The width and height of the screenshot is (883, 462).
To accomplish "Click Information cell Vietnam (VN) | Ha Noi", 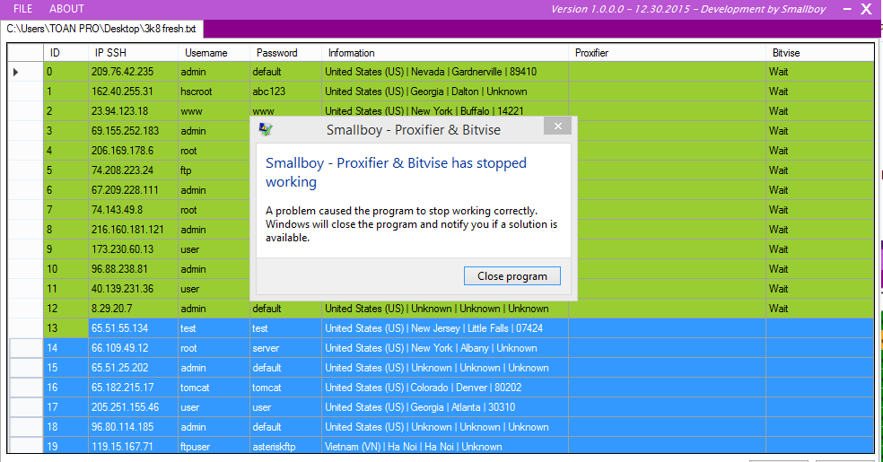I will pyautogui.click(x=445, y=445).
